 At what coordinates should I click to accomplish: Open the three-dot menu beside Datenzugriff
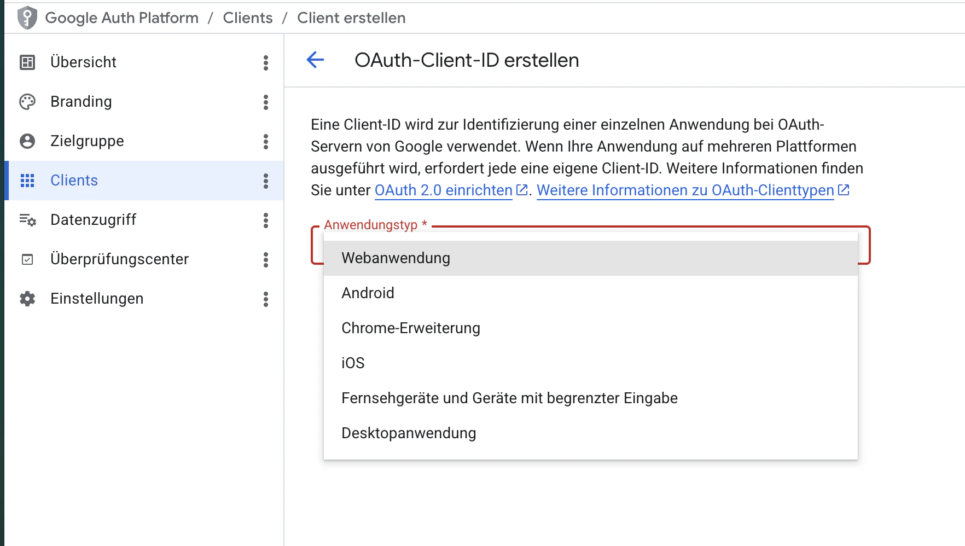266,220
